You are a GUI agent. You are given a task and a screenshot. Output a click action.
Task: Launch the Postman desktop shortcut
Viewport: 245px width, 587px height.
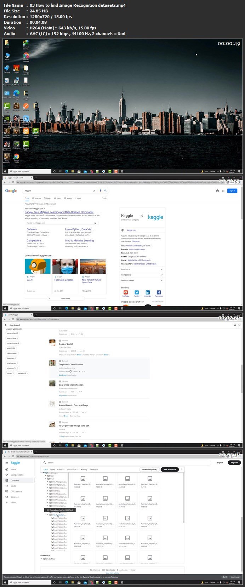click(x=26, y=107)
